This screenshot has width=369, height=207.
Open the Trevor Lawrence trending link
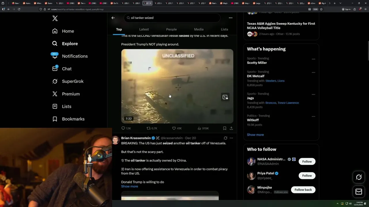[x=288, y=103]
